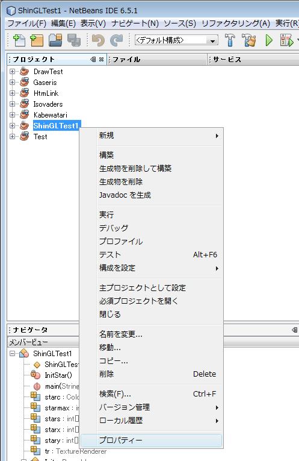Image resolution: width=299 pixels, height=461 pixels.
Task: Click the New File toolbar icon
Action: 19,40
